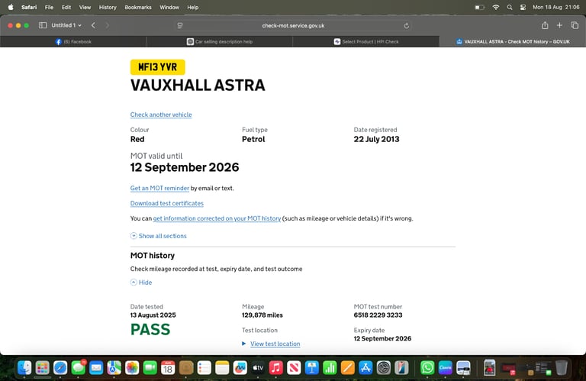The width and height of the screenshot is (586, 381).
Task: Click the MF13 YVR registration plate
Action: (158, 67)
